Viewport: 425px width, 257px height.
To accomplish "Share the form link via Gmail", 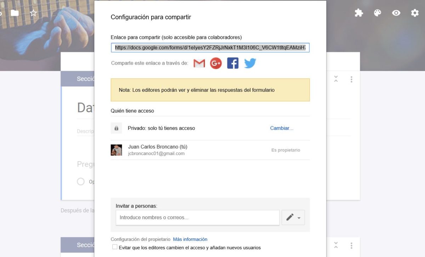I will coord(199,63).
